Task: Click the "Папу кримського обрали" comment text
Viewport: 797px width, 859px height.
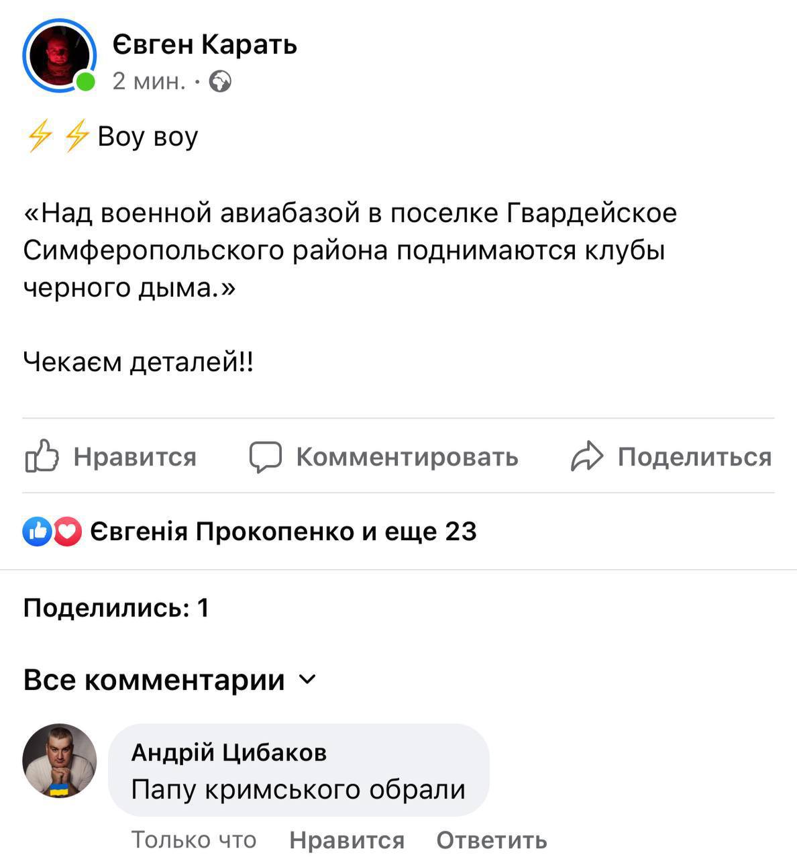Action: pyautogui.click(x=298, y=789)
